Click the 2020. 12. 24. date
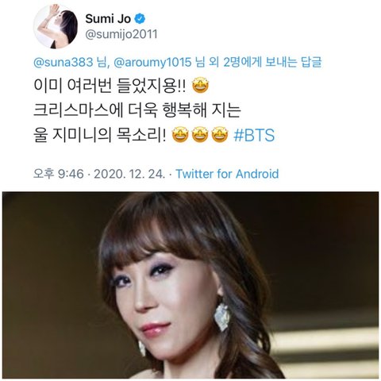This screenshot has height=381, width=381. coord(129,174)
